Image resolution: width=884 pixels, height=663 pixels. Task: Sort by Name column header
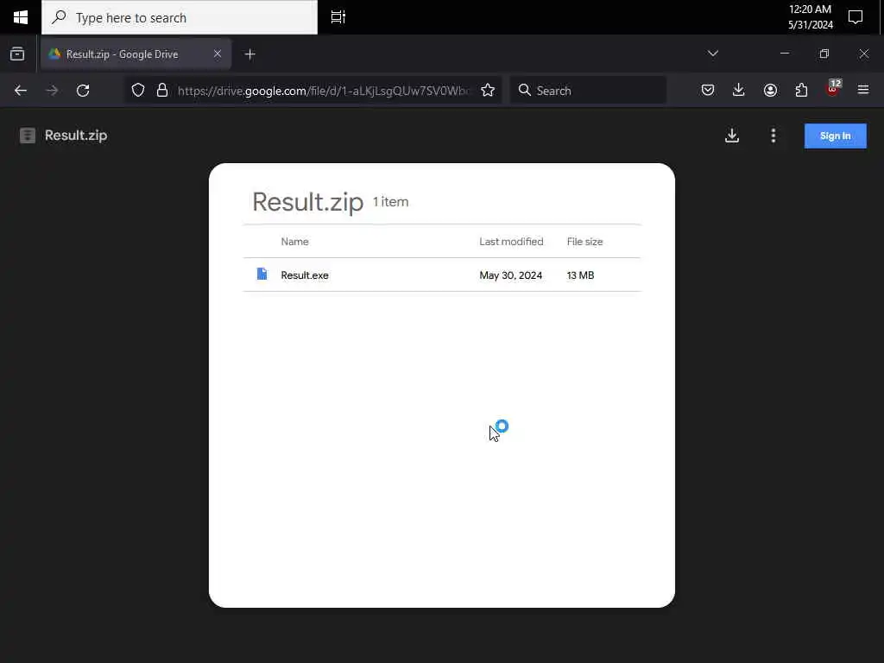295,242
